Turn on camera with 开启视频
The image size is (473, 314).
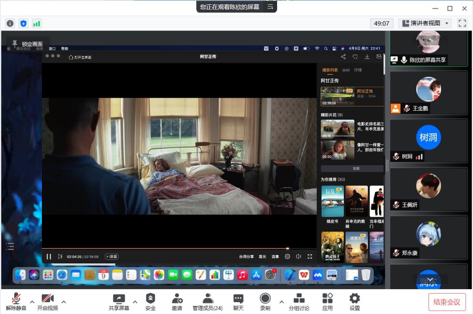coord(48,302)
